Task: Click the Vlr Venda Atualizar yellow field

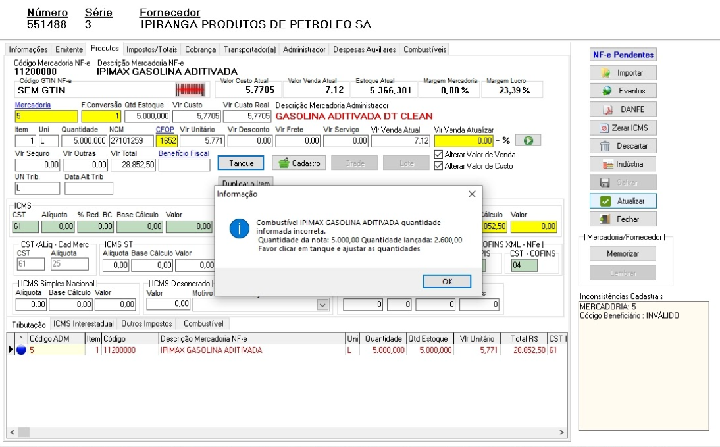Action: pos(464,141)
